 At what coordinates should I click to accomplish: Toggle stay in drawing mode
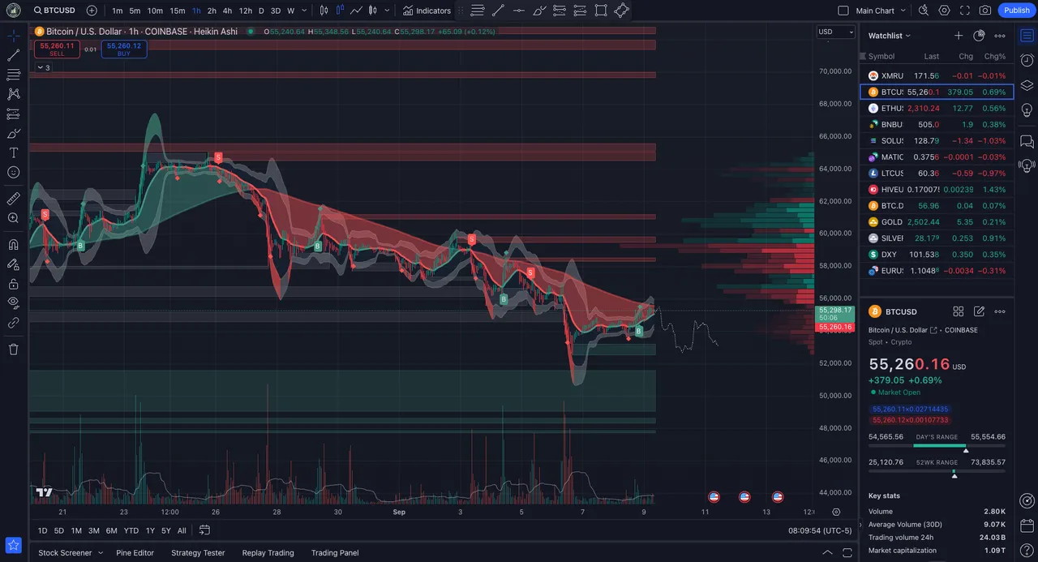point(13,264)
